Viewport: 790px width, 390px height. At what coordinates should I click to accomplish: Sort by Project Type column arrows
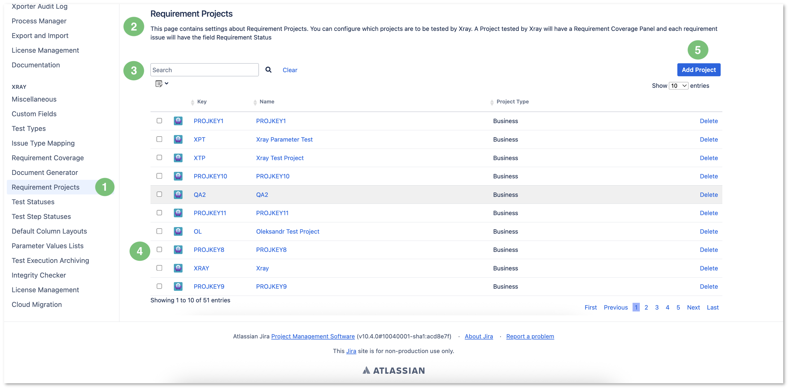[x=492, y=103]
